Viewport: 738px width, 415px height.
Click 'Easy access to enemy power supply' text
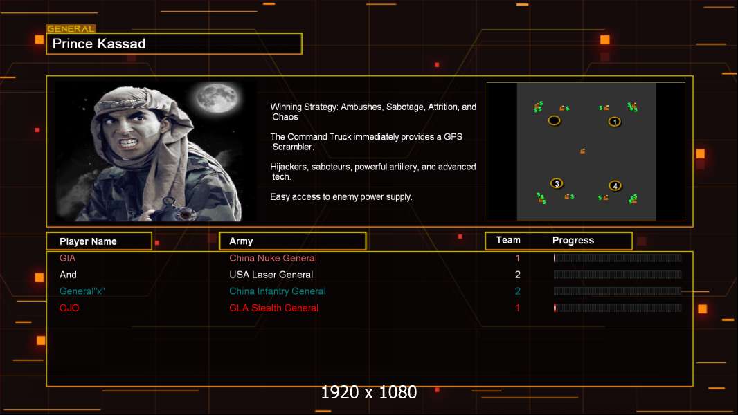[341, 197]
